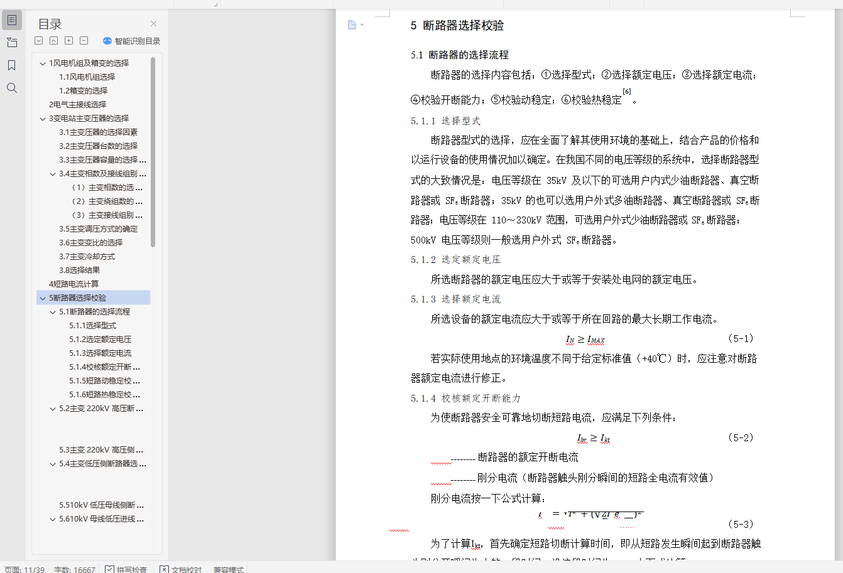Viewport: 843px width, 573px height.
Task: Click the 5.1.1 选择型式 blue heading
Action: [x=446, y=120]
